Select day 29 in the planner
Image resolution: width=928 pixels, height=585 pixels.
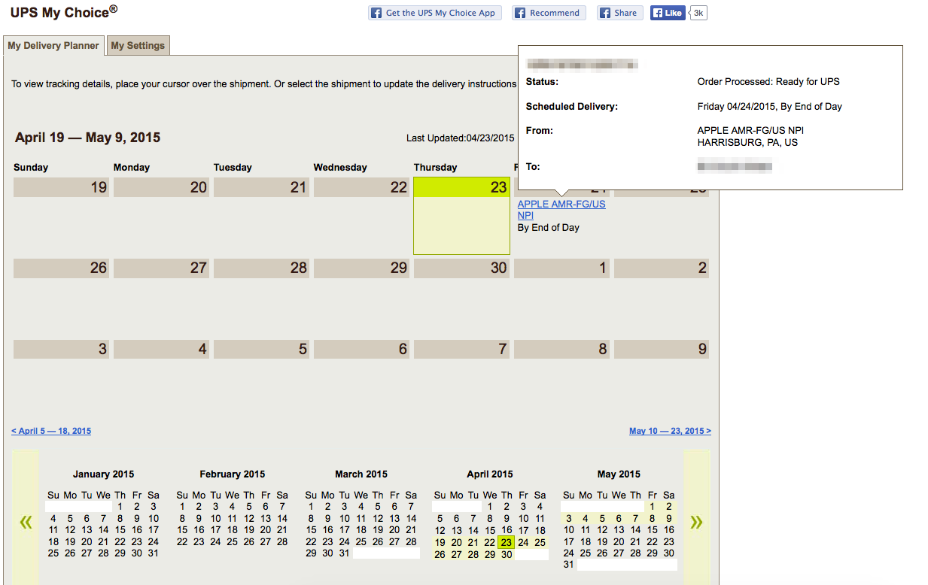pos(361,268)
